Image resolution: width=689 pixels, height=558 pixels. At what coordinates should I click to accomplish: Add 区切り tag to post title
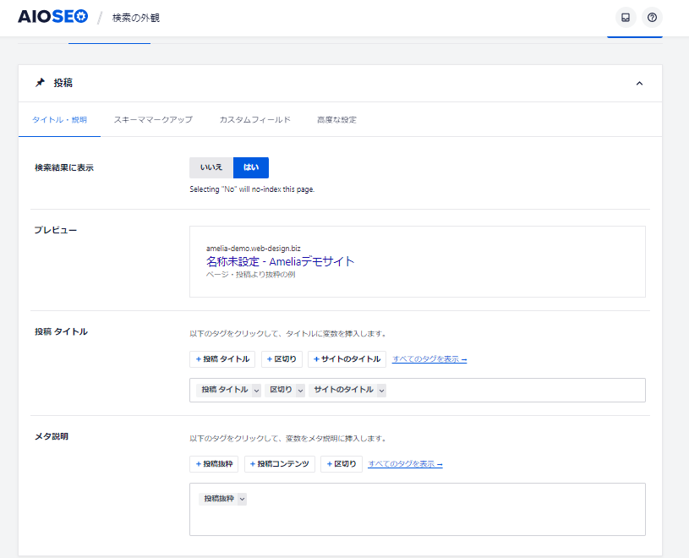(x=282, y=359)
